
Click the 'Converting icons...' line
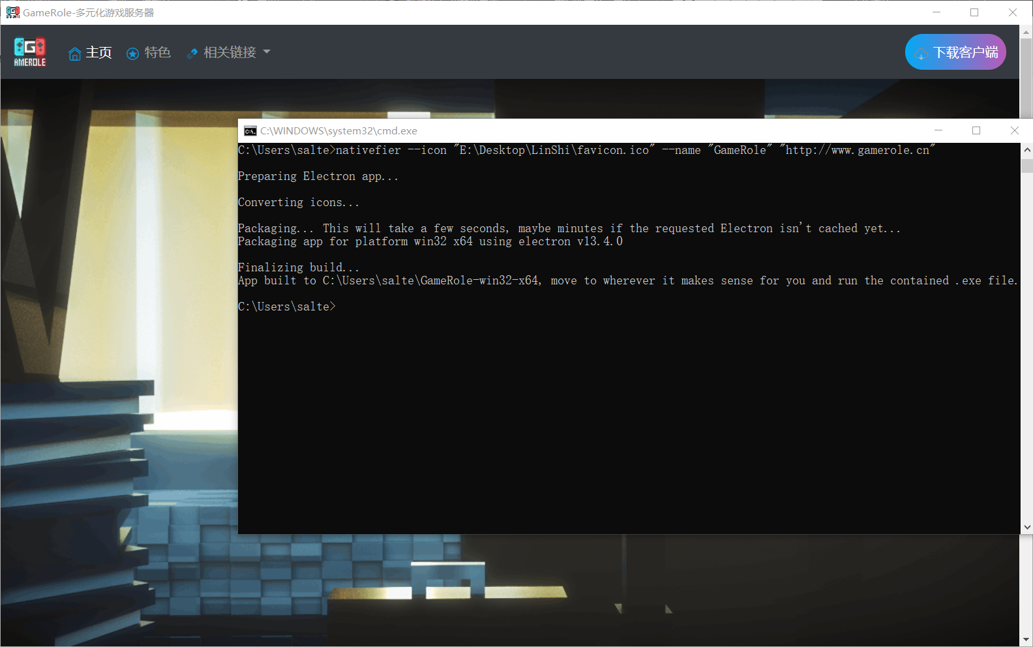[x=298, y=202]
